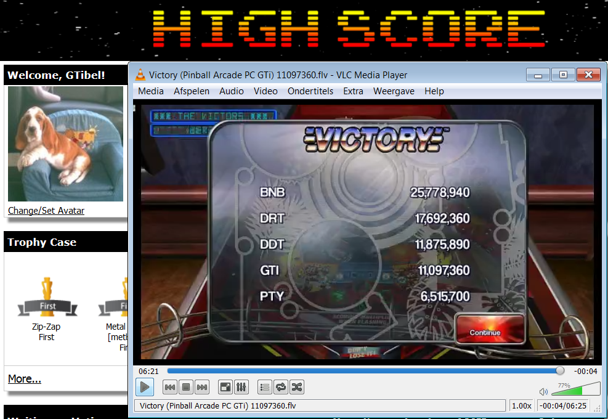
Task: Toggle shuffle random playback
Action: point(297,387)
